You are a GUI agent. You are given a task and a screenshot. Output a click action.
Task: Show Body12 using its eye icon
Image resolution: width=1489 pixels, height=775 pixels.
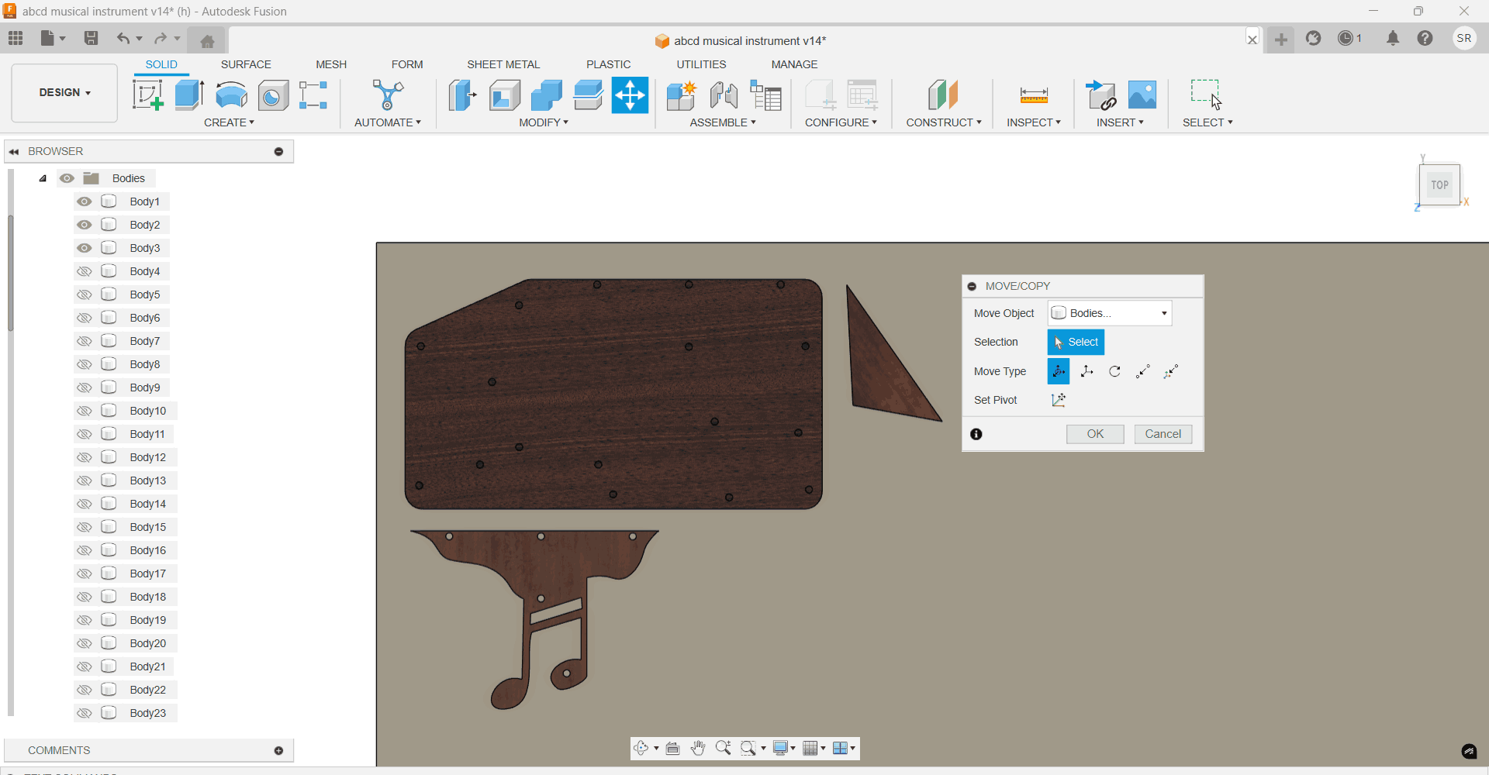(84, 457)
